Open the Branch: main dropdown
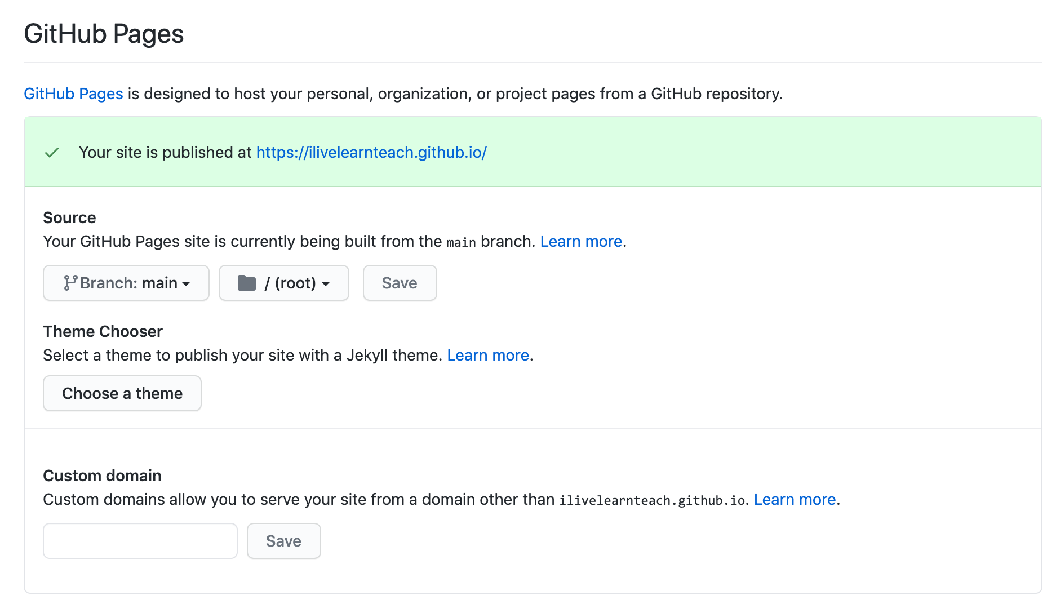 point(126,283)
